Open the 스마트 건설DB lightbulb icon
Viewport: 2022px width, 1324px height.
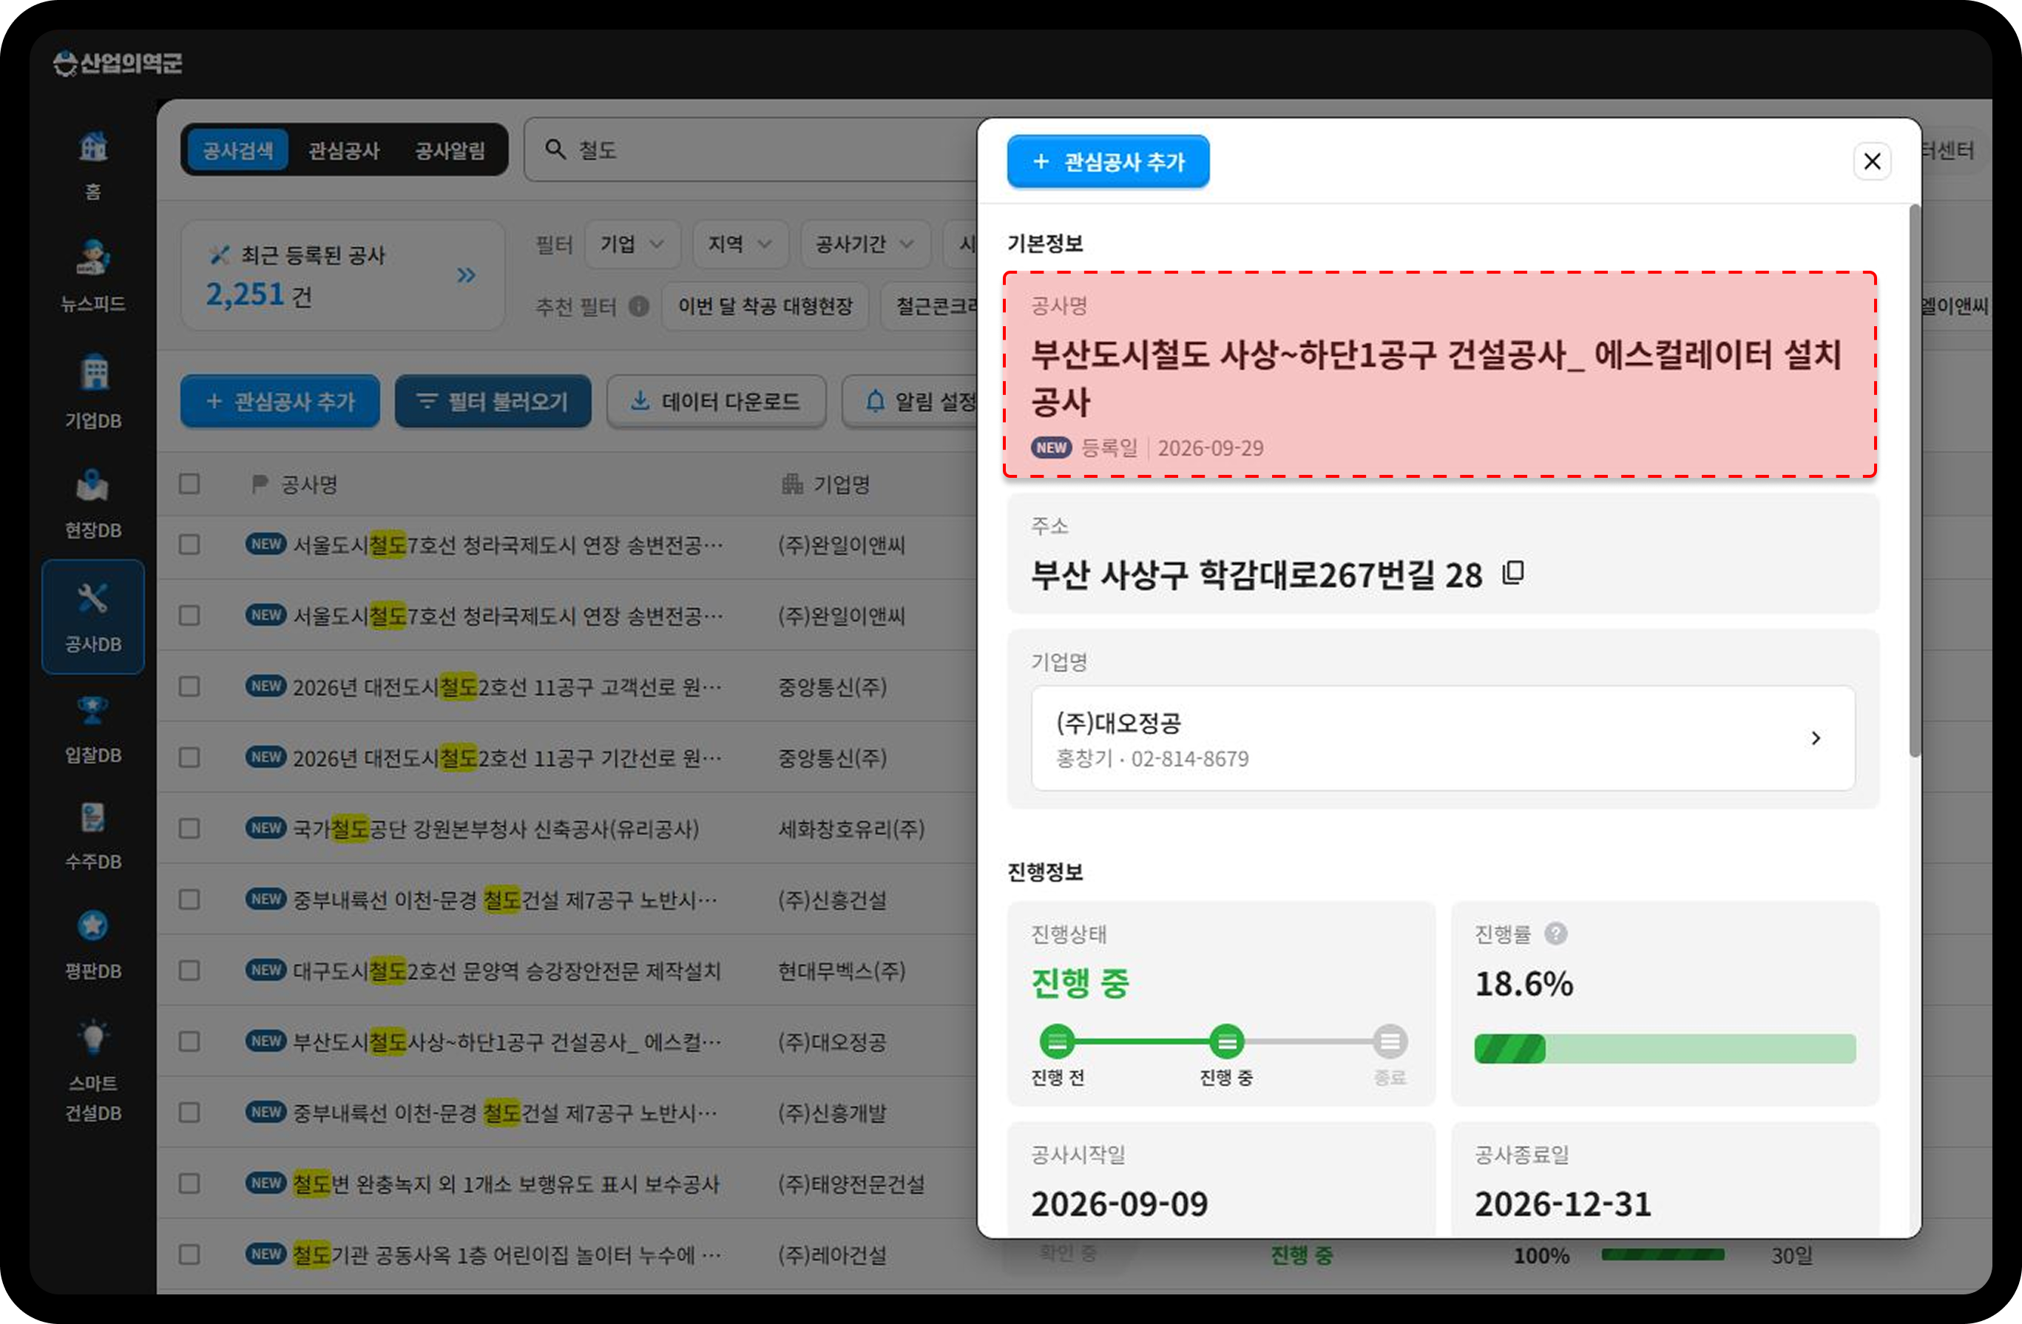click(x=93, y=1037)
